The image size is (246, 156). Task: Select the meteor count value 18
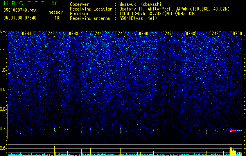click(57, 18)
